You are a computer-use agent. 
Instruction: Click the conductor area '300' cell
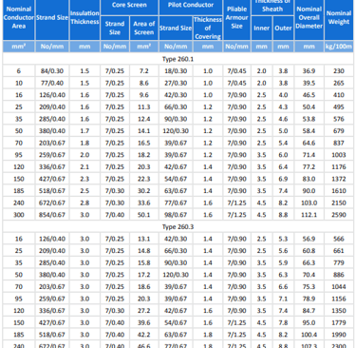click(x=19, y=215)
